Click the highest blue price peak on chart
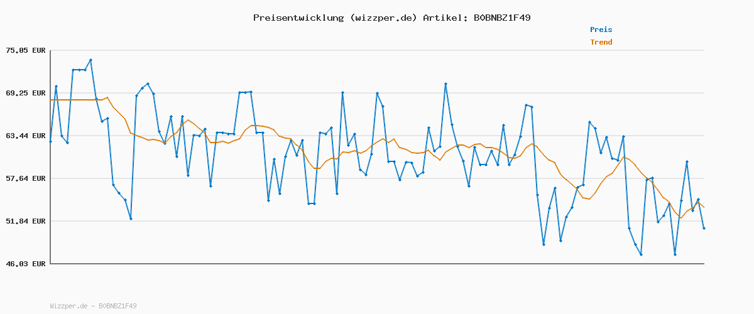 point(90,60)
